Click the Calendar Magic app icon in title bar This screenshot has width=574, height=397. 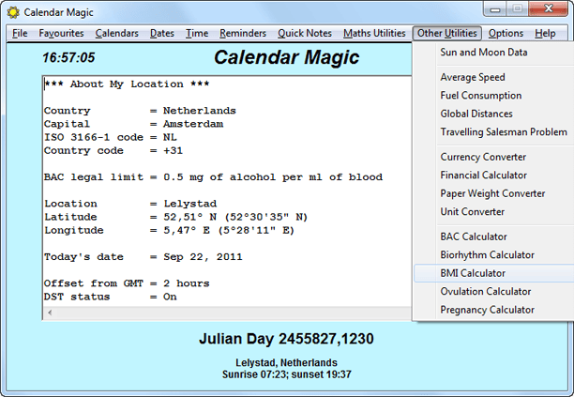click(13, 12)
